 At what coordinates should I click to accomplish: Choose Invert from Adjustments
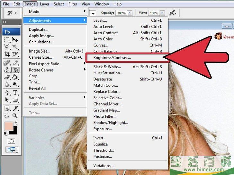click(x=127, y=138)
